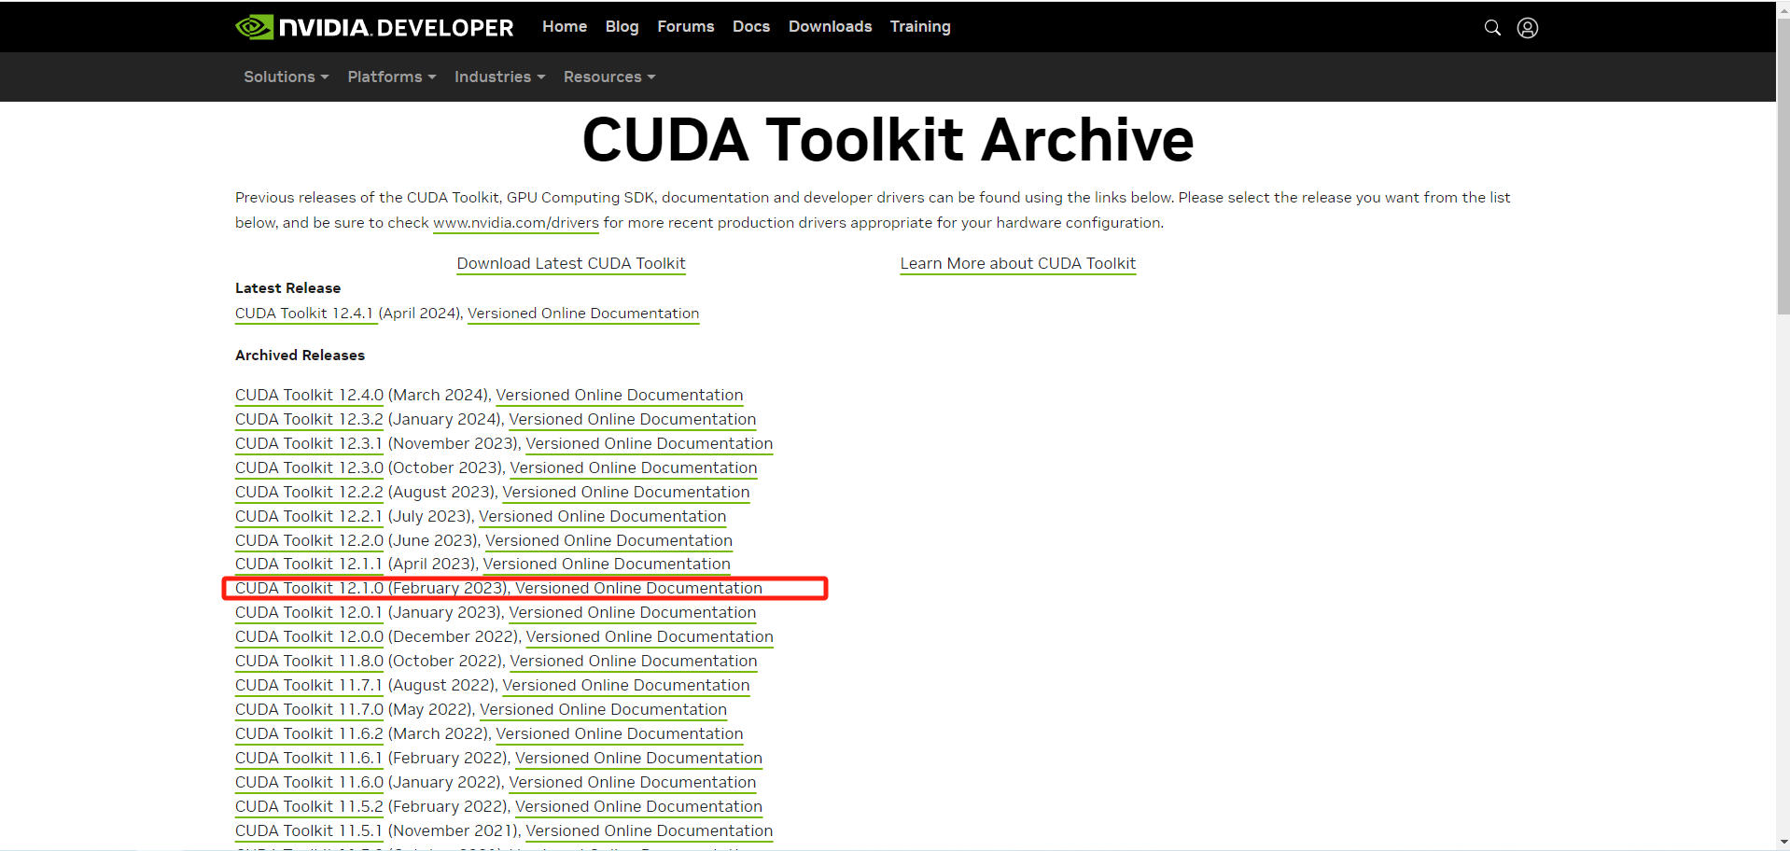Image resolution: width=1790 pixels, height=851 pixels.
Task: Go to Home in top navigation
Action: (565, 27)
